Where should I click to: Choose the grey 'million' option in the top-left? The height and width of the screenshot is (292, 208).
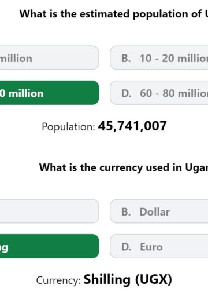pyautogui.click(x=50, y=58)
